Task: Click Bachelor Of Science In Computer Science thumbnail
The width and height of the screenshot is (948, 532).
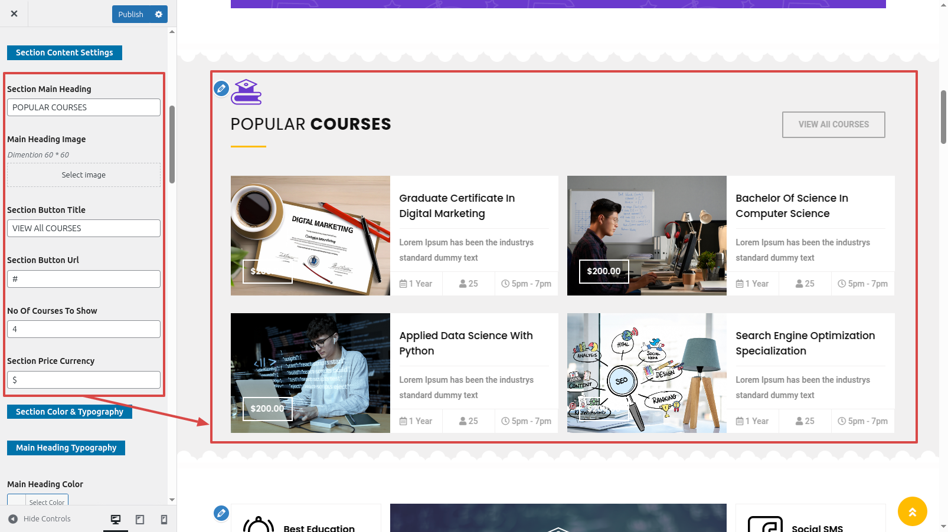Action: 647,235
